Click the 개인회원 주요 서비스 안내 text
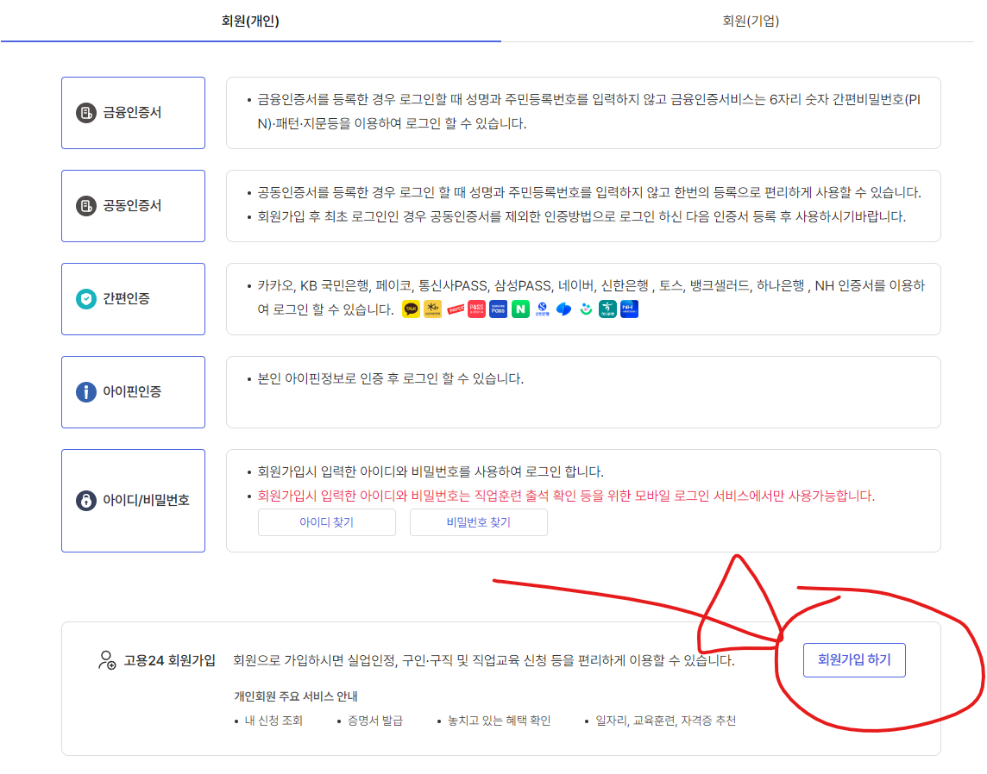The height and width of the screenshot is (774, 987). point(296,696)
